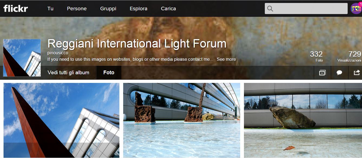This screenshot has height=158, width=362.
Task: Click the flickr logo
Action: [16, 8]
